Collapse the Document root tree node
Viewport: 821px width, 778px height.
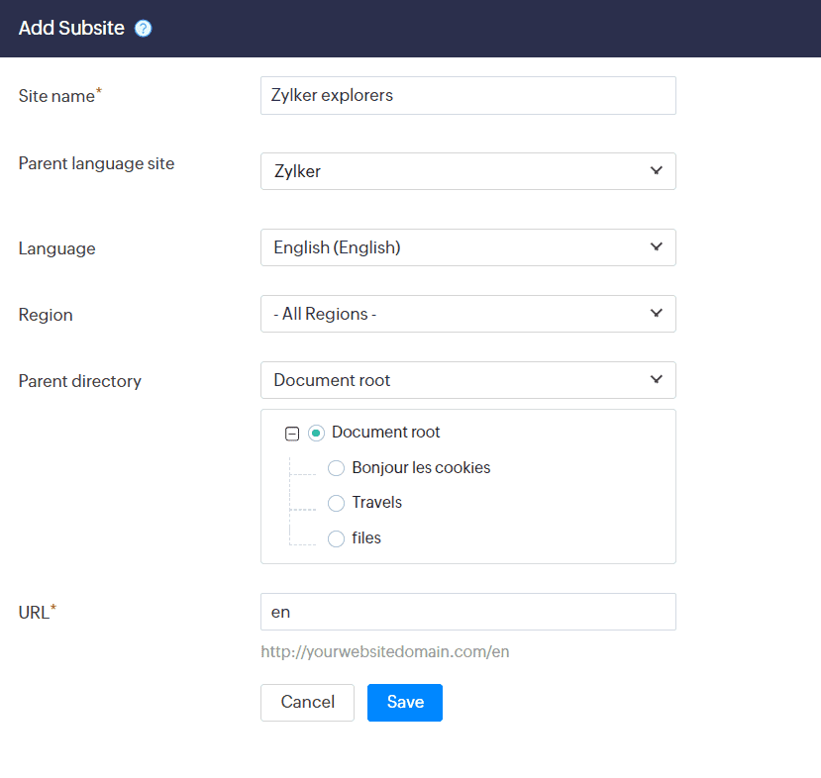click(x=292, y=434)
